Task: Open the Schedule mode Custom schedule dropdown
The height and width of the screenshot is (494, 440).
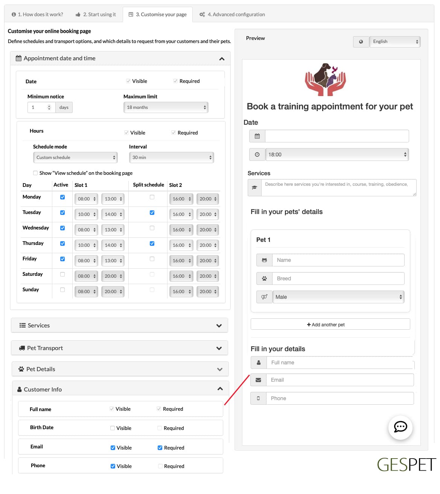Action: coord(75,158)
